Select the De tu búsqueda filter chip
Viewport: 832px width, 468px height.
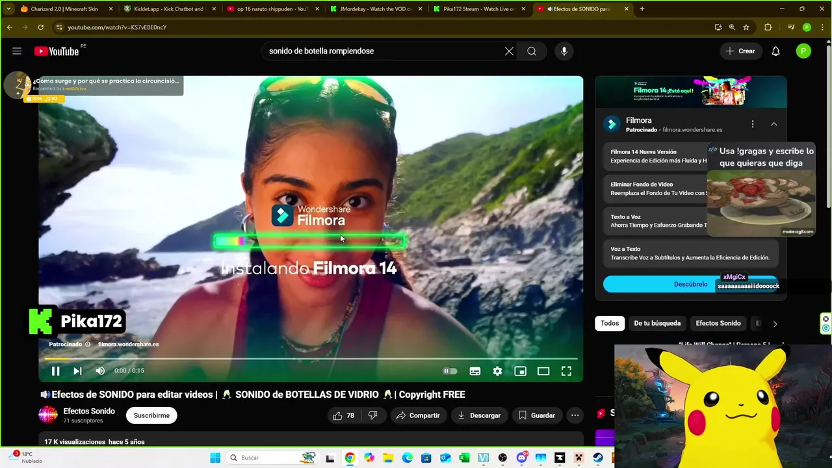pyautogui.click(x=657, y=323)
